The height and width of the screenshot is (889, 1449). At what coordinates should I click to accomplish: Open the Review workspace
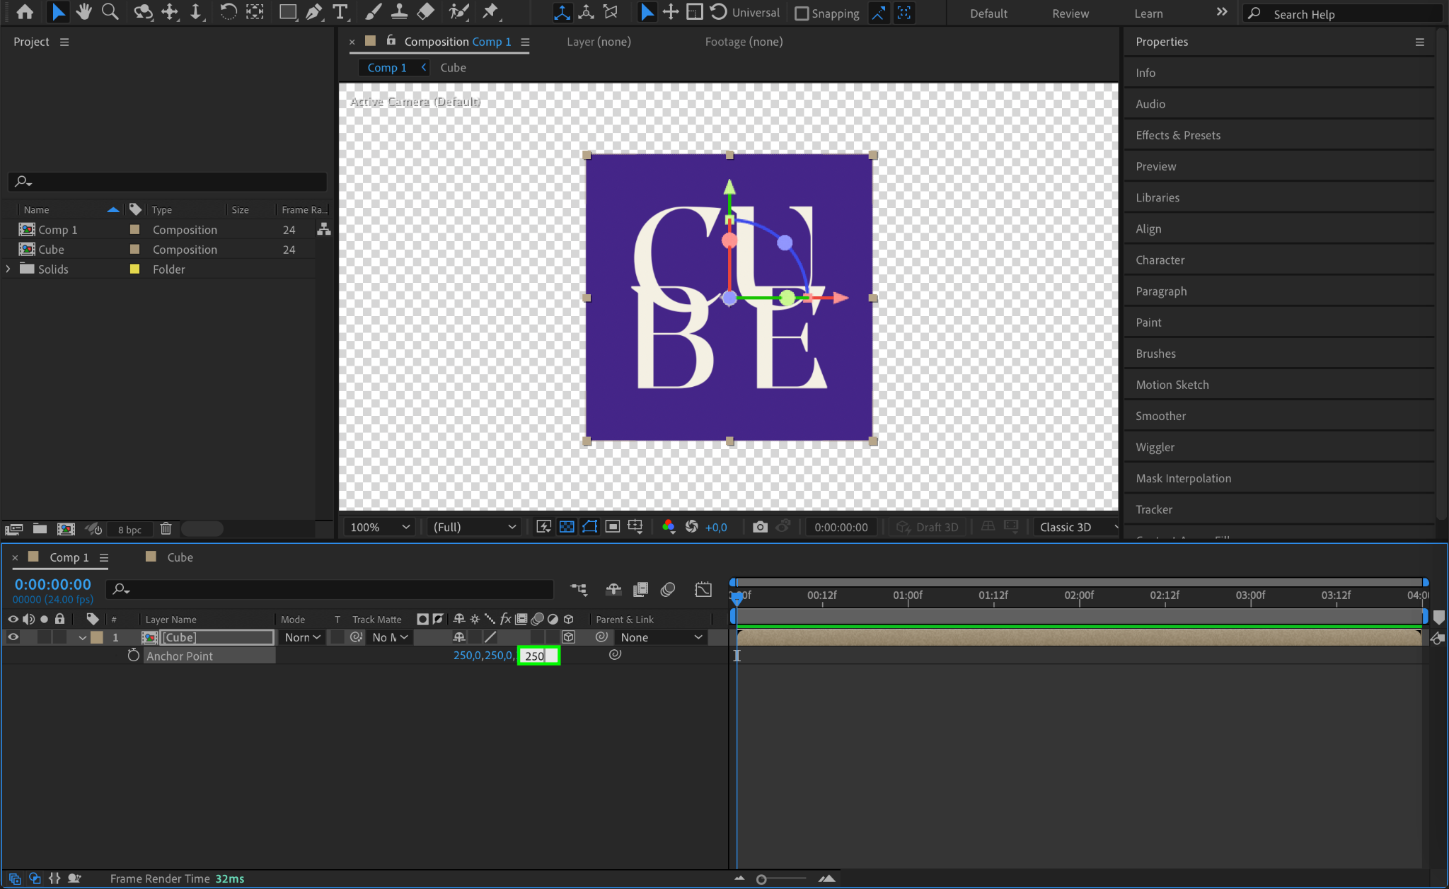coord(1070,13)
